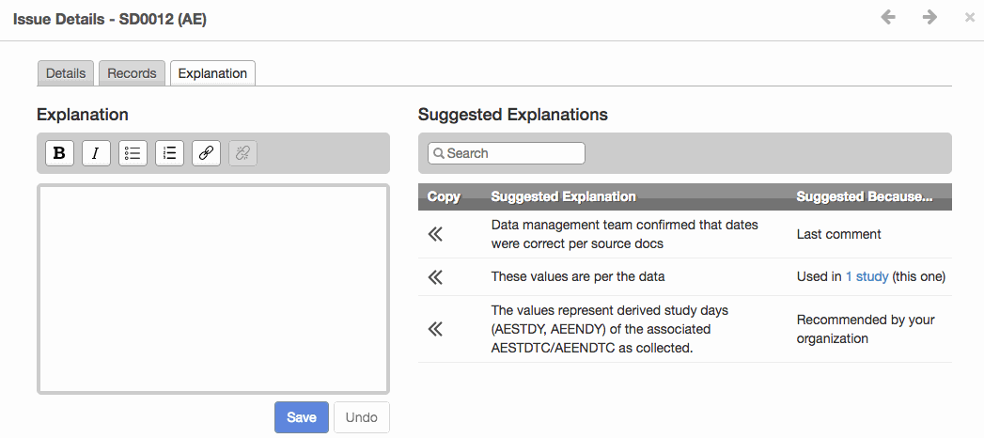
Task: Insert a numbered list
Action: [x=169, y=153]
